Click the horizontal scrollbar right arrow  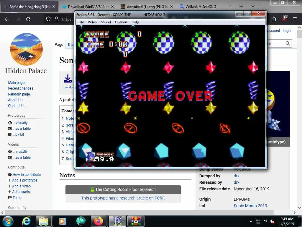(295, 213)
